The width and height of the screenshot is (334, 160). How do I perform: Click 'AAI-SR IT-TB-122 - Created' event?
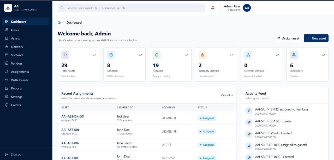pyautogui.click(x=273, y=121)
